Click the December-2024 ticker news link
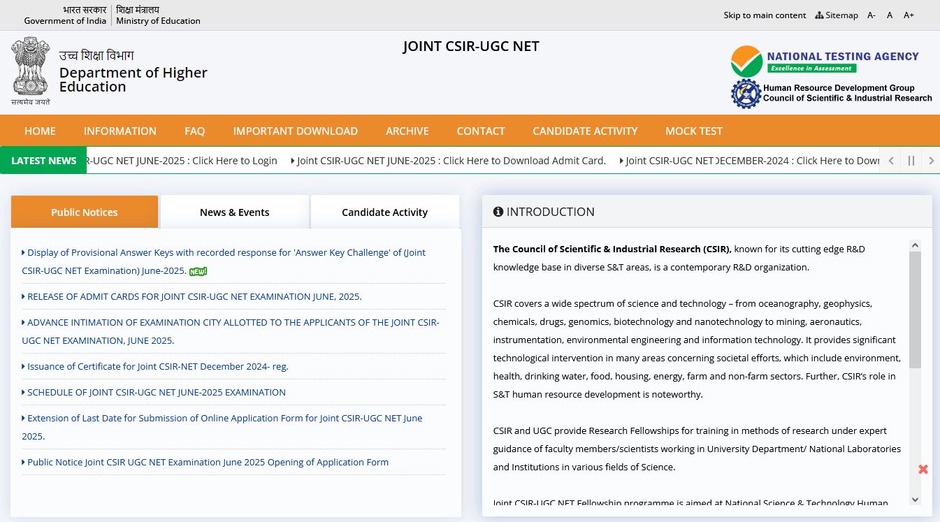This screenshot has height=522, width=940. (749, 161)
